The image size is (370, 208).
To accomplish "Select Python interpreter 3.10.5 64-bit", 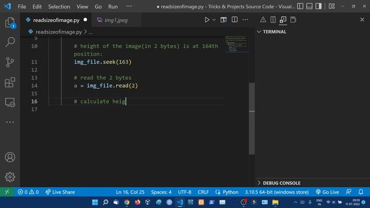I will coord(276,192).
